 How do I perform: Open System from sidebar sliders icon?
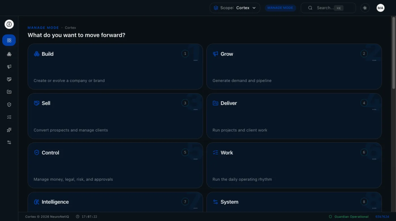pos(9,142)
